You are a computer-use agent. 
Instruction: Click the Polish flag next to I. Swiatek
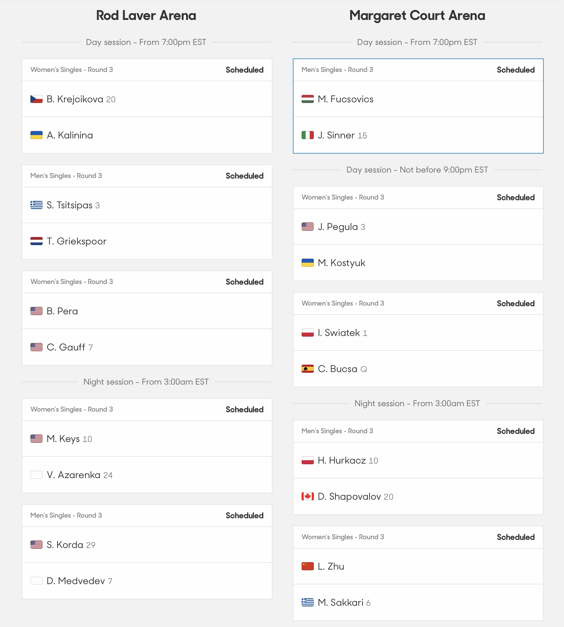click(308, 333)
